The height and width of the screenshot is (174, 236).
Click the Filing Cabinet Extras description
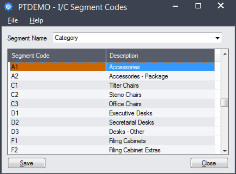pos(160,150)
